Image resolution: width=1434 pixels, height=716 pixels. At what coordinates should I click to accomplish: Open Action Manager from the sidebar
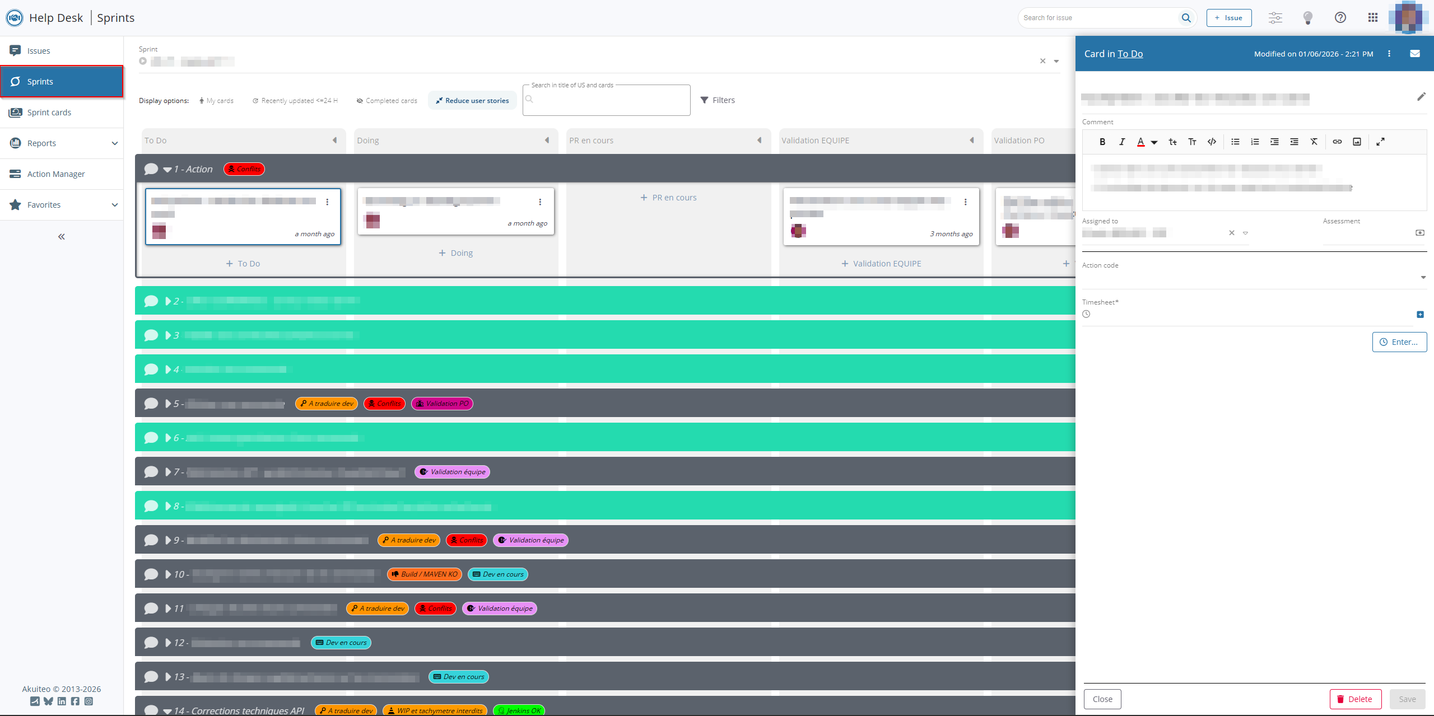point(56,174)
